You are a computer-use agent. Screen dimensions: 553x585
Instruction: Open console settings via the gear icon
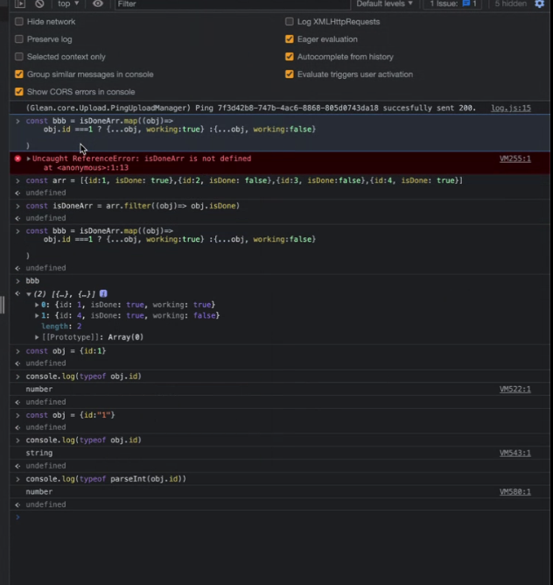click(539, 4)
